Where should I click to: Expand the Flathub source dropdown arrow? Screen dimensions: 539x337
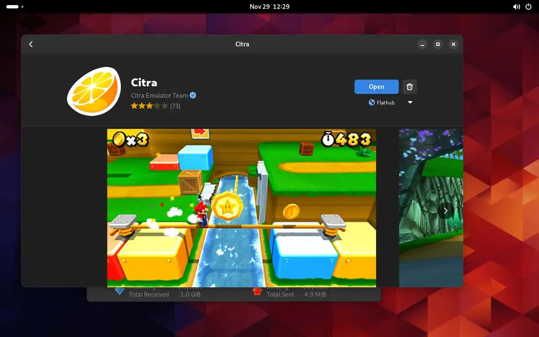pos(410,102)
